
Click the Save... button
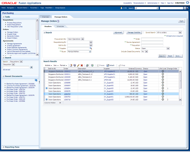178,56
